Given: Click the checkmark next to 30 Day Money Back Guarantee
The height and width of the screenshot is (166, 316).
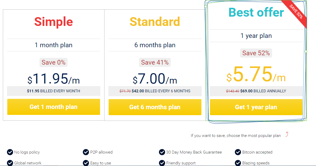Looking at the screenshot, I should click(x=162, y=152).
